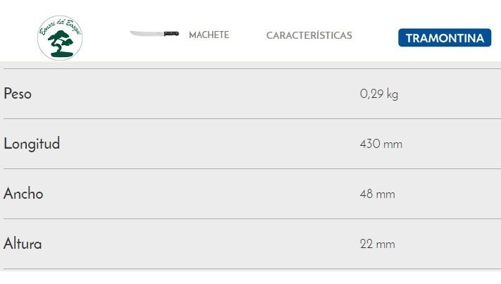501x284 pixels.
Task: Click the Bonsai del Bosque script text
Action: point(60,27)
